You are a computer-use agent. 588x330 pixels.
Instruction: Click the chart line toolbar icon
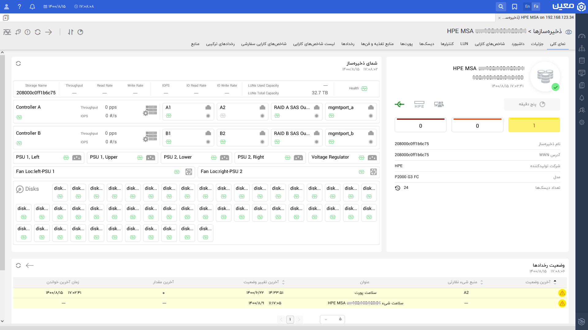tap(7, 32)
